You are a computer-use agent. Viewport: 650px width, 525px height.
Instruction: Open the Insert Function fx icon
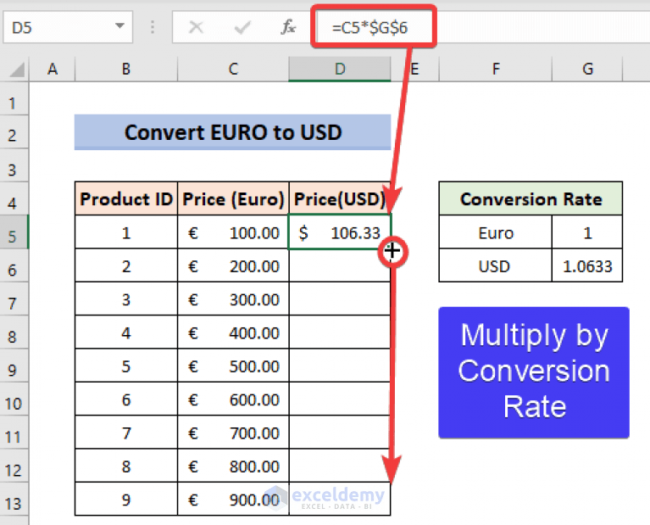click(288, 27)
